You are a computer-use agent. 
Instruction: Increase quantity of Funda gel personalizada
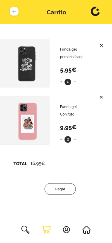61,82
